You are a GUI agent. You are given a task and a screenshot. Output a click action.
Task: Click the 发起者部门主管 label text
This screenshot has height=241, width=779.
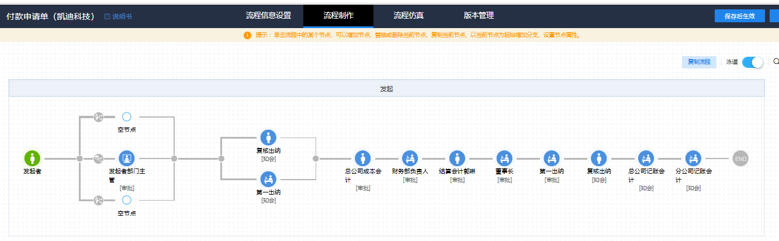click(x=127, y=175)
